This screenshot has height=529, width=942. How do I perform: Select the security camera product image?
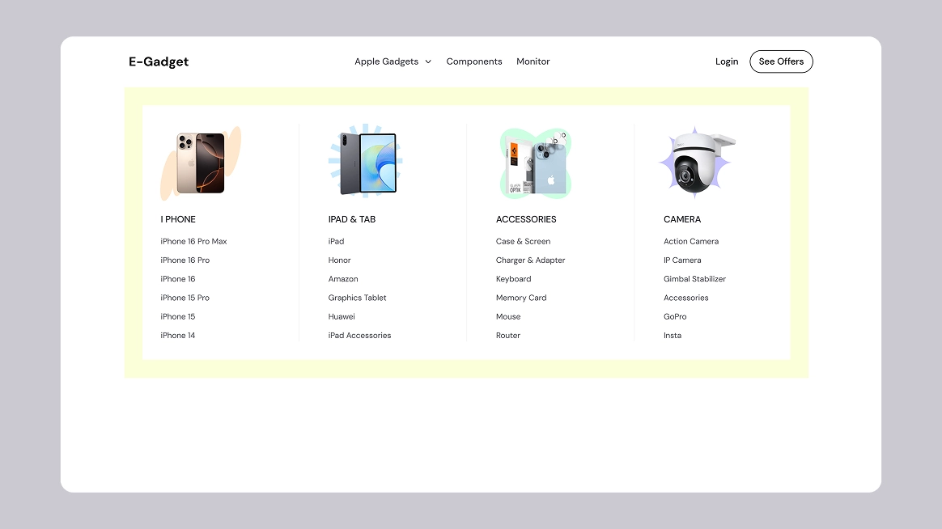(x=697, y=163)
